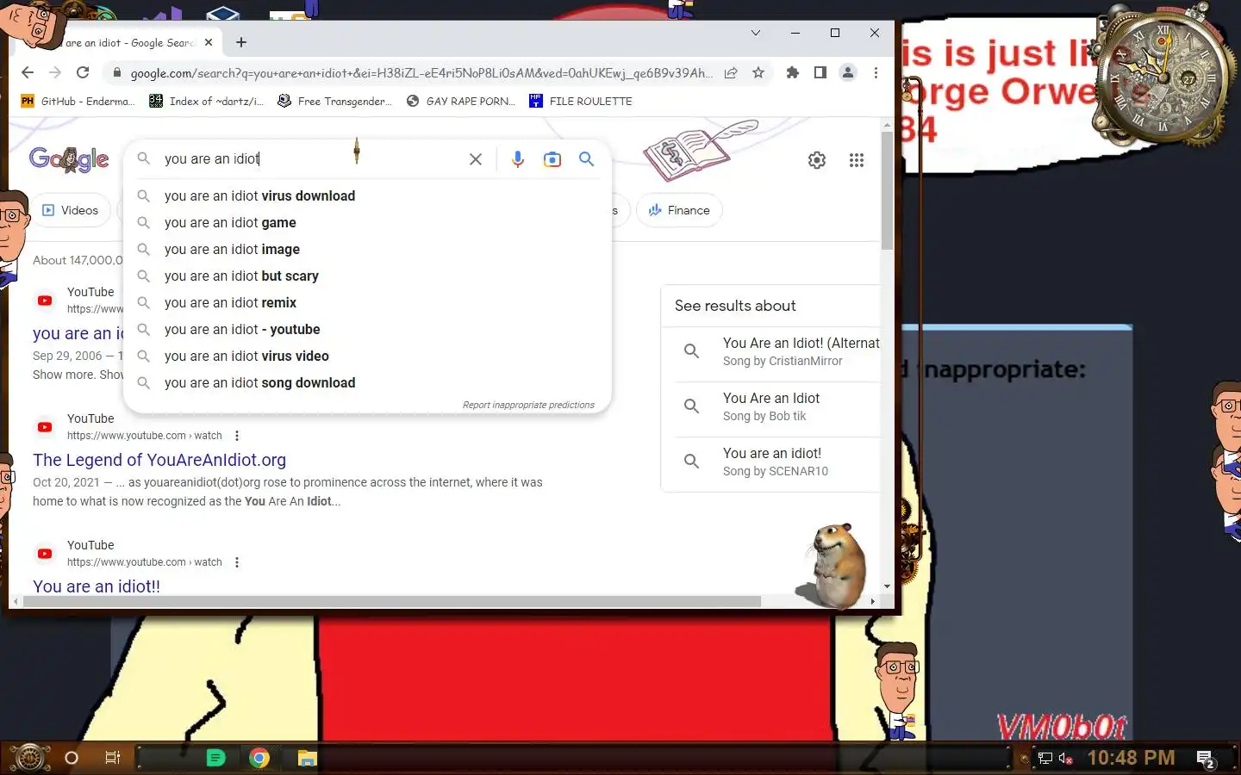Click the 'About 147,000,0' results count text
Viewport: 1241px width, 775px height.
click(x=78, y=260)
